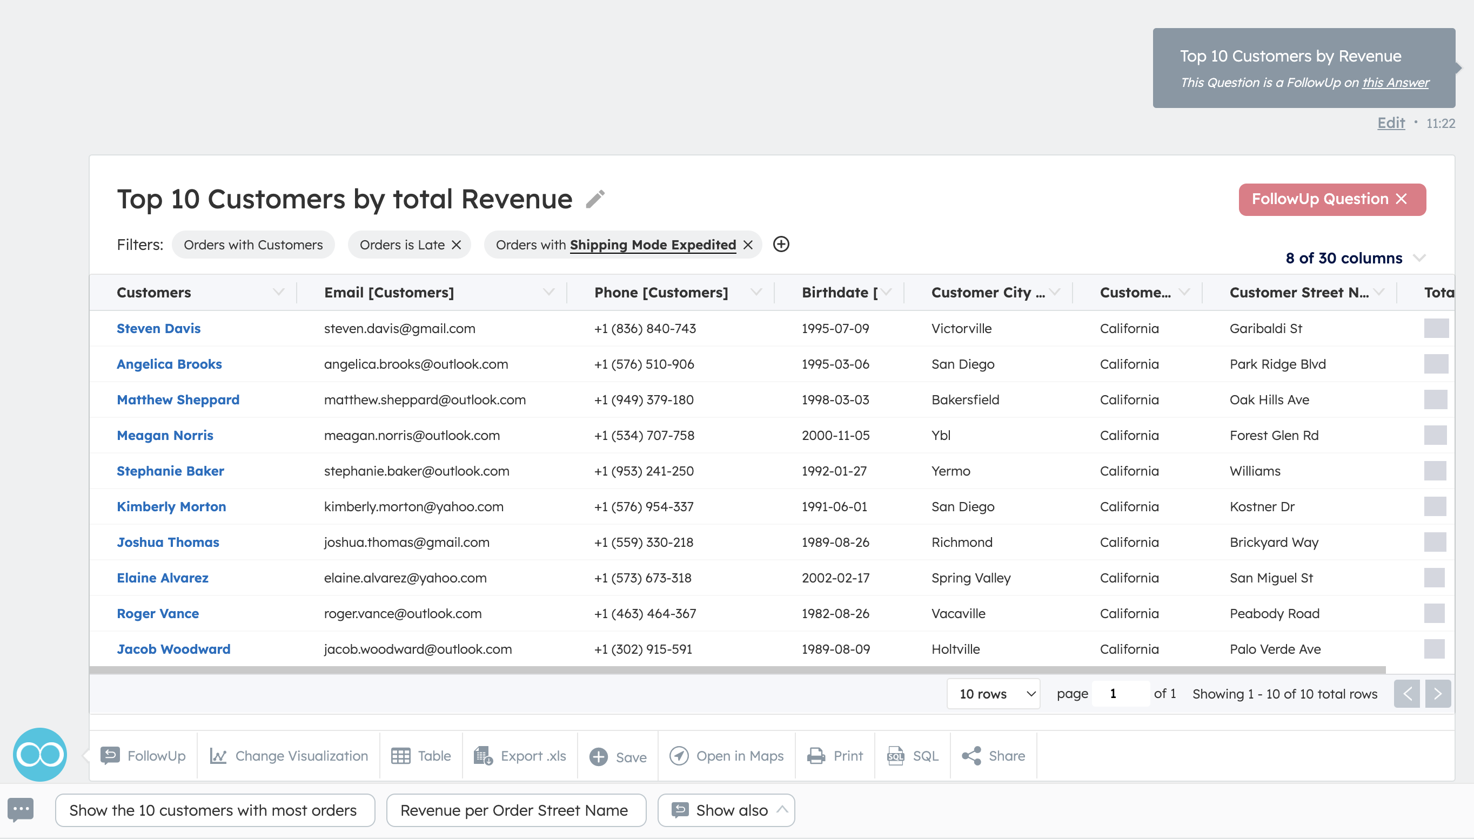Switch to Table visualization

pos(421,755)
